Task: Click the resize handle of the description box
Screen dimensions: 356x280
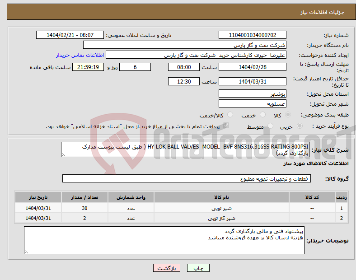Action: click(63, 155)
